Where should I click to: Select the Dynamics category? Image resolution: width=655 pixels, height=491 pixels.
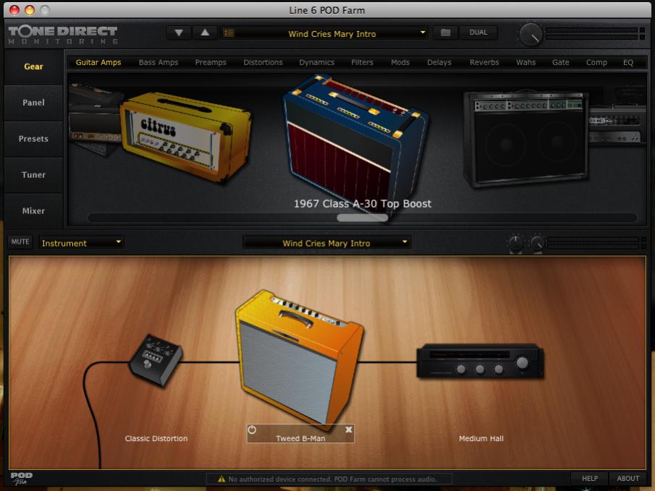pos(316,63)
